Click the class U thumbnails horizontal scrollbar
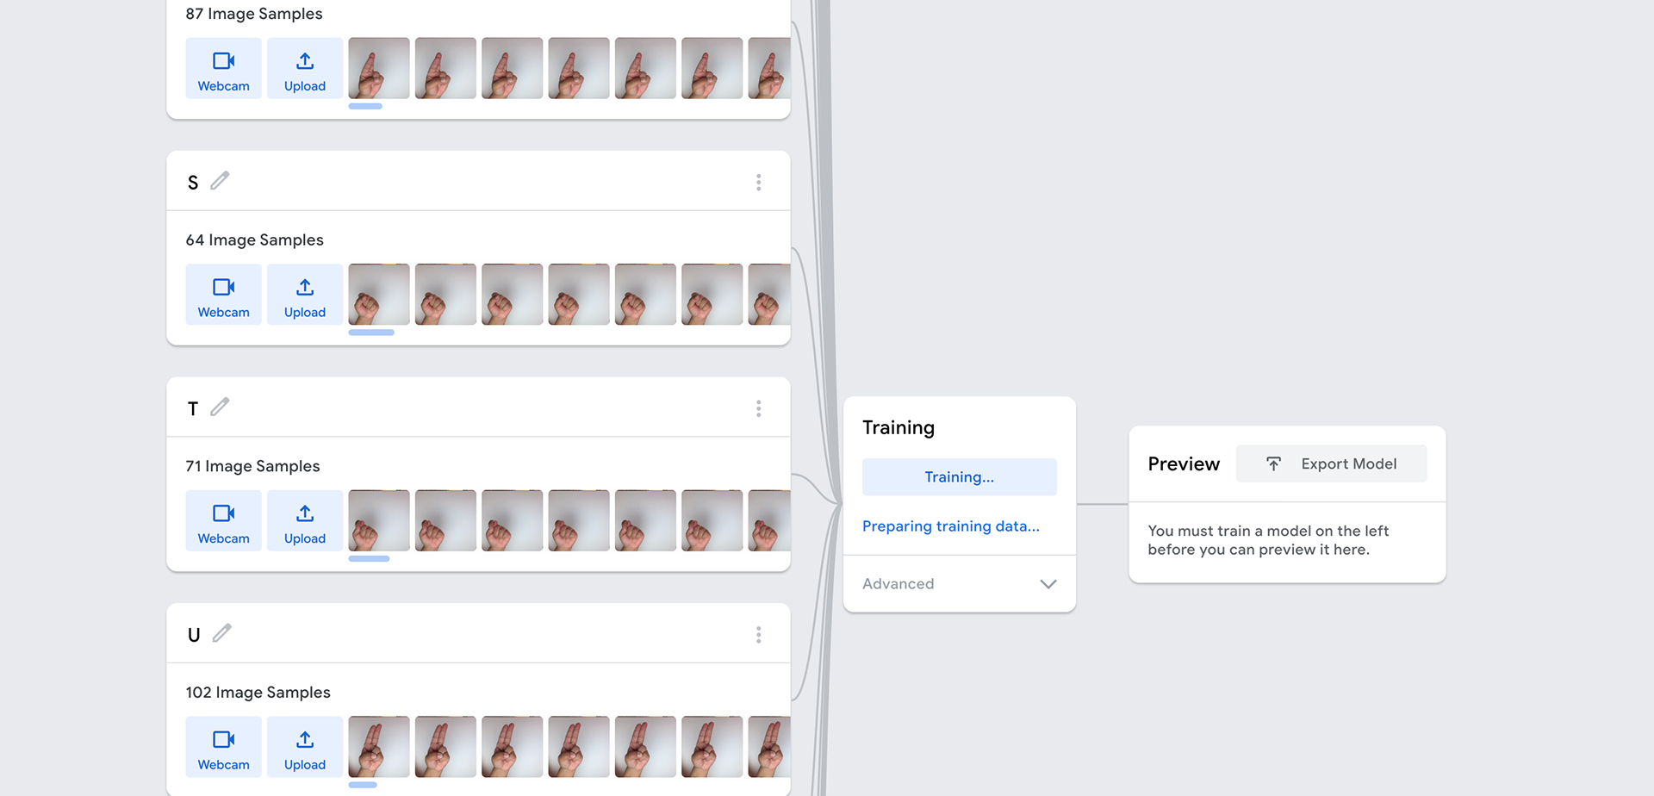1654x796 pixels. pos(363,785)
